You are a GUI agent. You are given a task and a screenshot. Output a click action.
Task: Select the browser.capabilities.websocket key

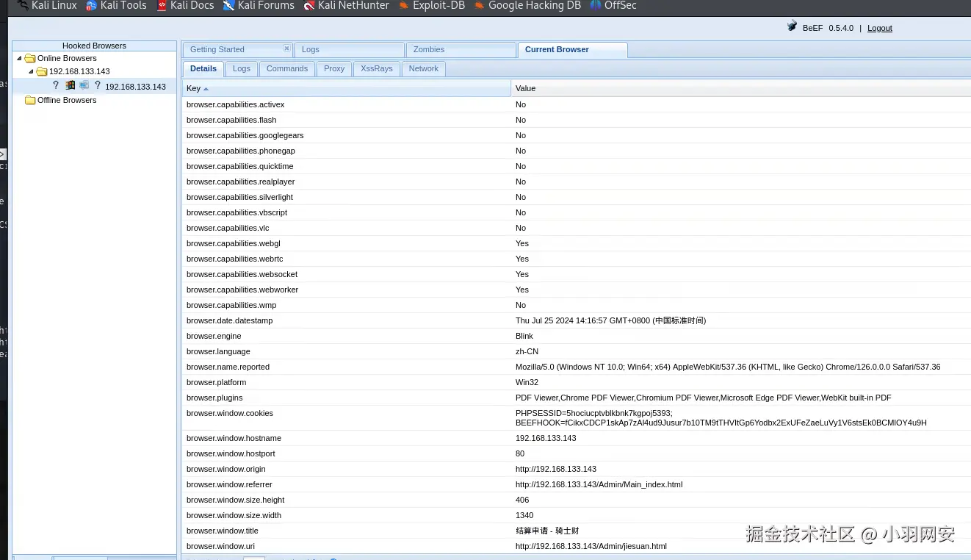[242, 274]
